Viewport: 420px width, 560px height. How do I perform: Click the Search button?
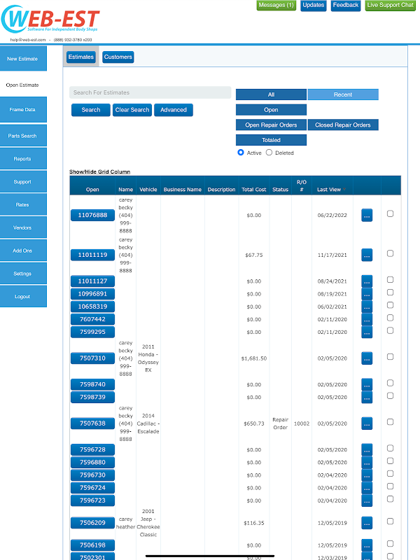[x=91, y=110]
